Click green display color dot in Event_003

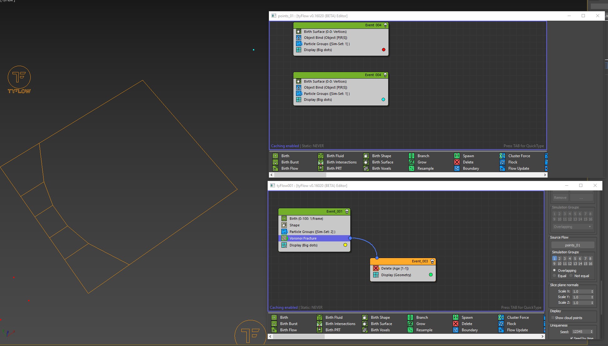click(x=431, y=275)
